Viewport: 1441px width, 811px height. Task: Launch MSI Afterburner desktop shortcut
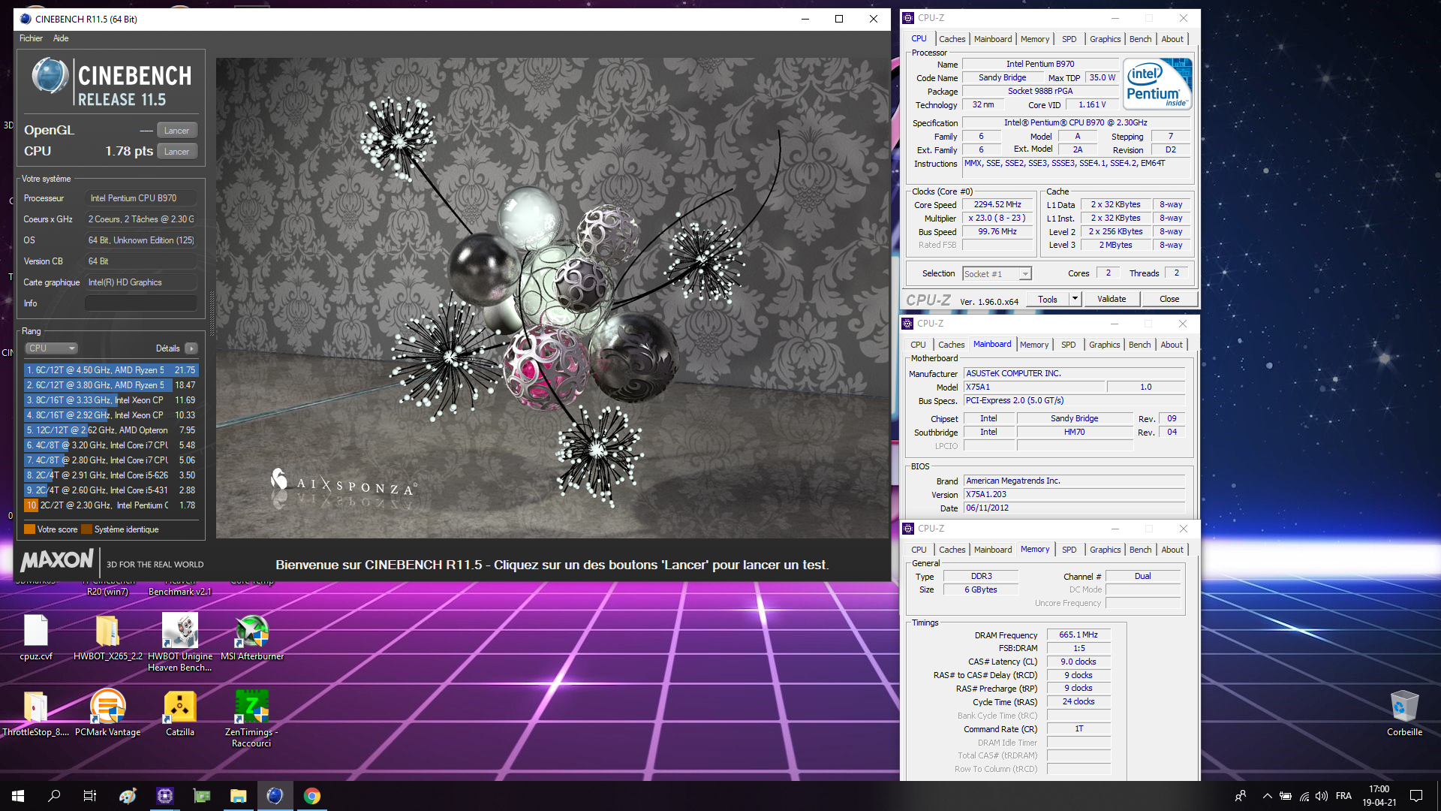(x=252, y=637)
